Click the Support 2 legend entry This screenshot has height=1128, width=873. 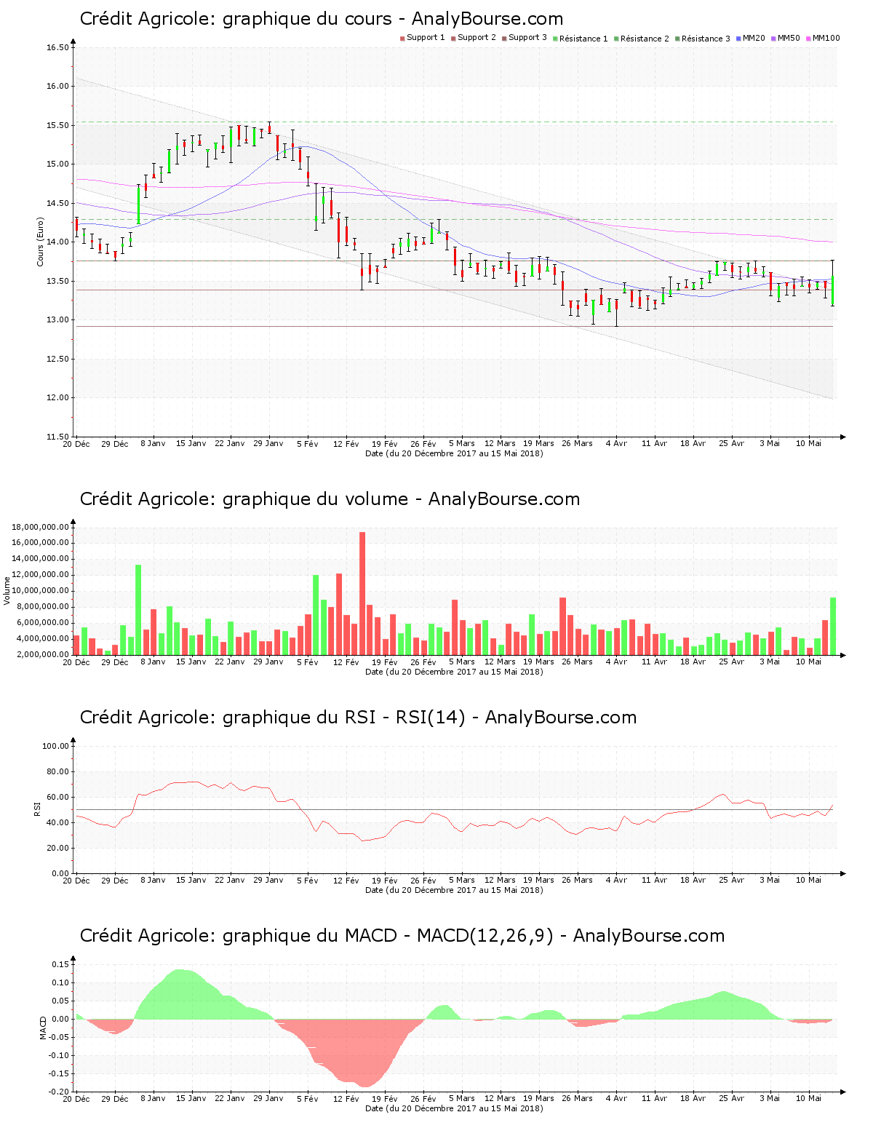pyautogui.click(x=473, y=38)
